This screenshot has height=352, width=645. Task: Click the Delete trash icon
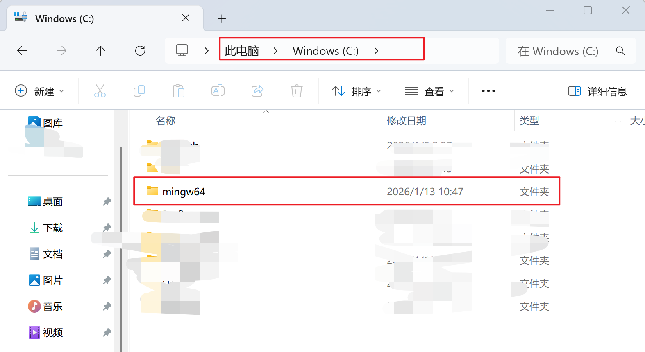tap(297, 91)
